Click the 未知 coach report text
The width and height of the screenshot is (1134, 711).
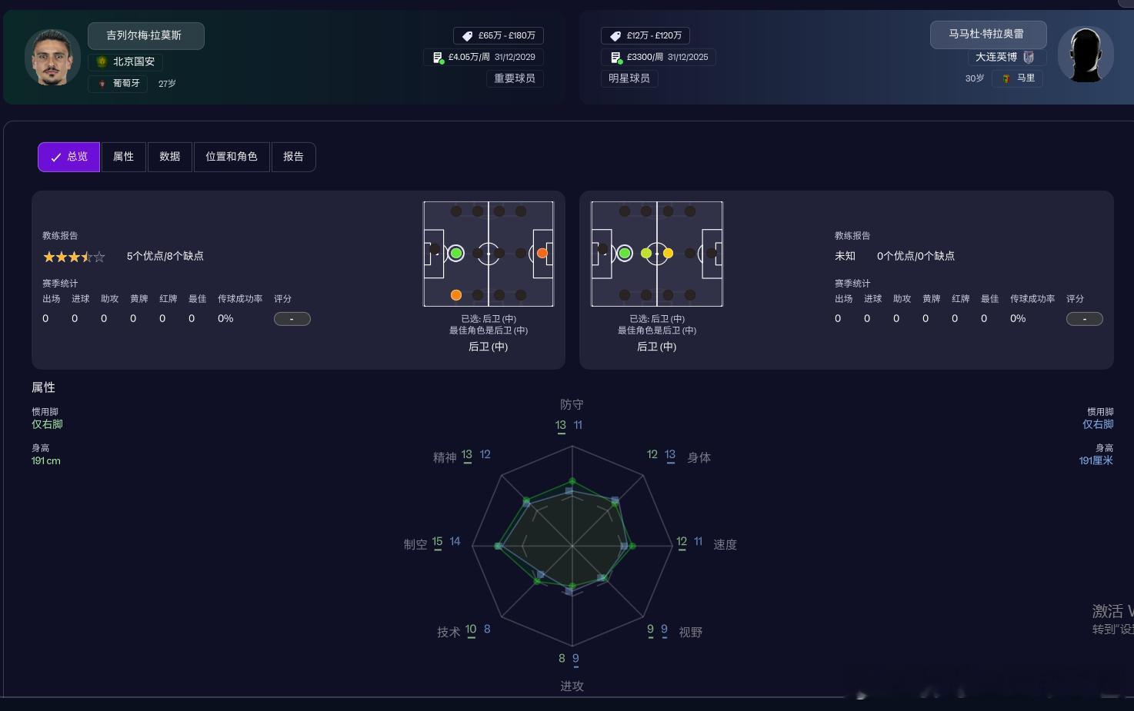[x=845, y=256]
